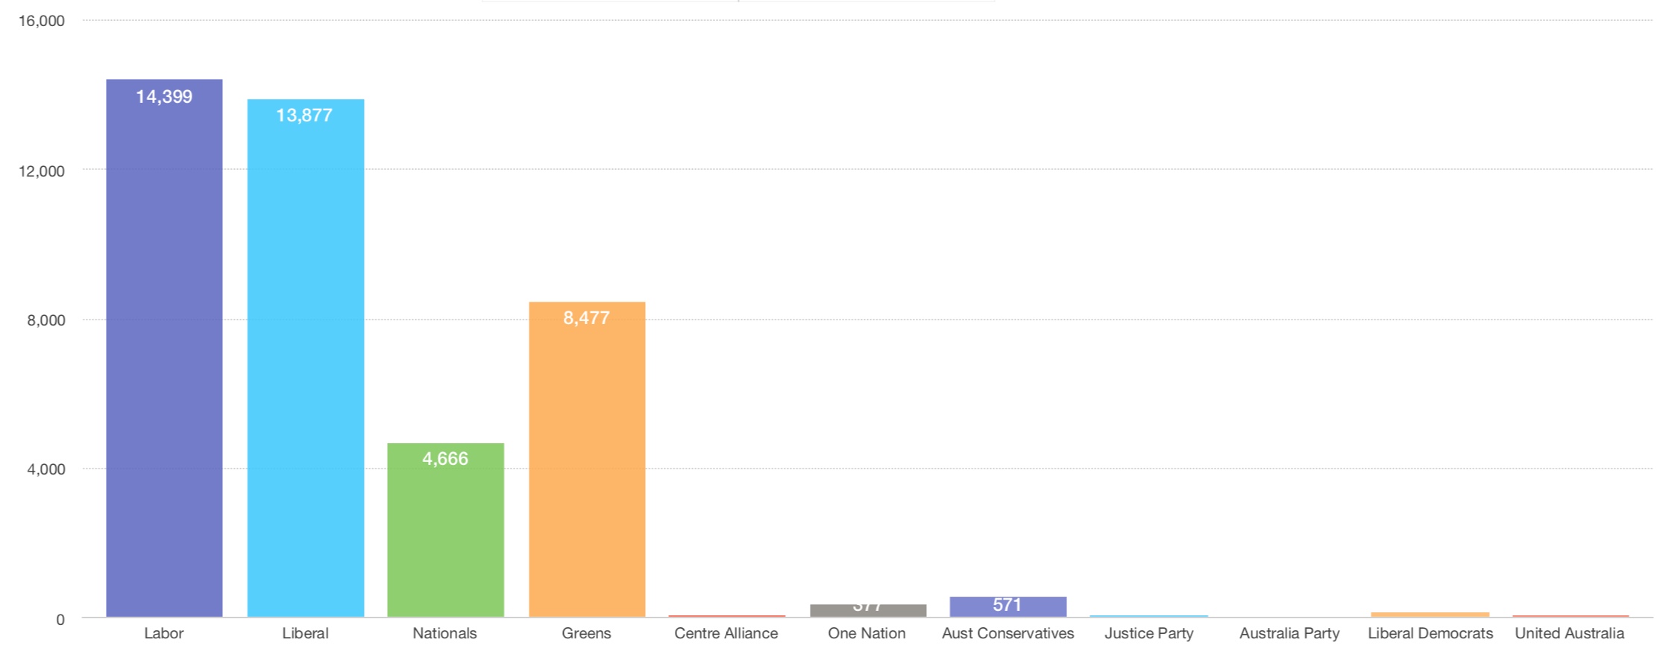The width and height of the screenshot is (1657, 663).
Task: Click the 8,477 value label
Action: (586, 318)
